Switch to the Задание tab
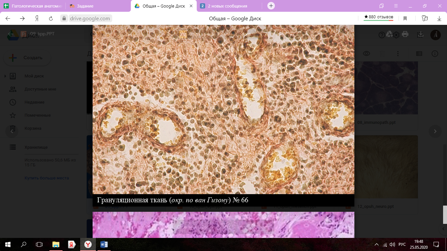The image size is (447, 251). (98, 6)
